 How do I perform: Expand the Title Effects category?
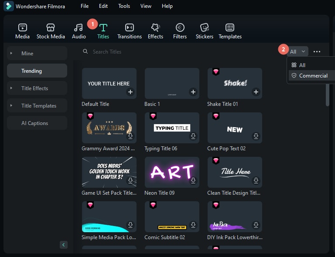click(11, 88)
